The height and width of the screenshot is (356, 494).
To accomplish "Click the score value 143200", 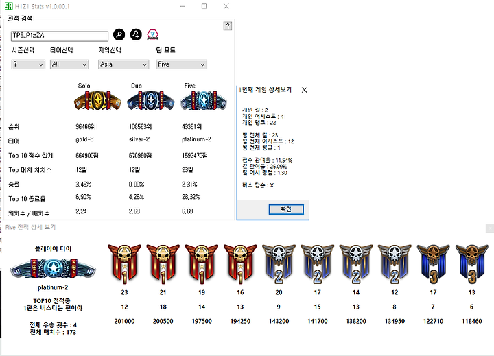I will [279, 321].
